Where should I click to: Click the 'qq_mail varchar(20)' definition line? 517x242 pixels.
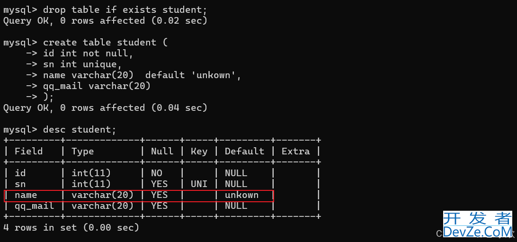[x=88, y=86]
